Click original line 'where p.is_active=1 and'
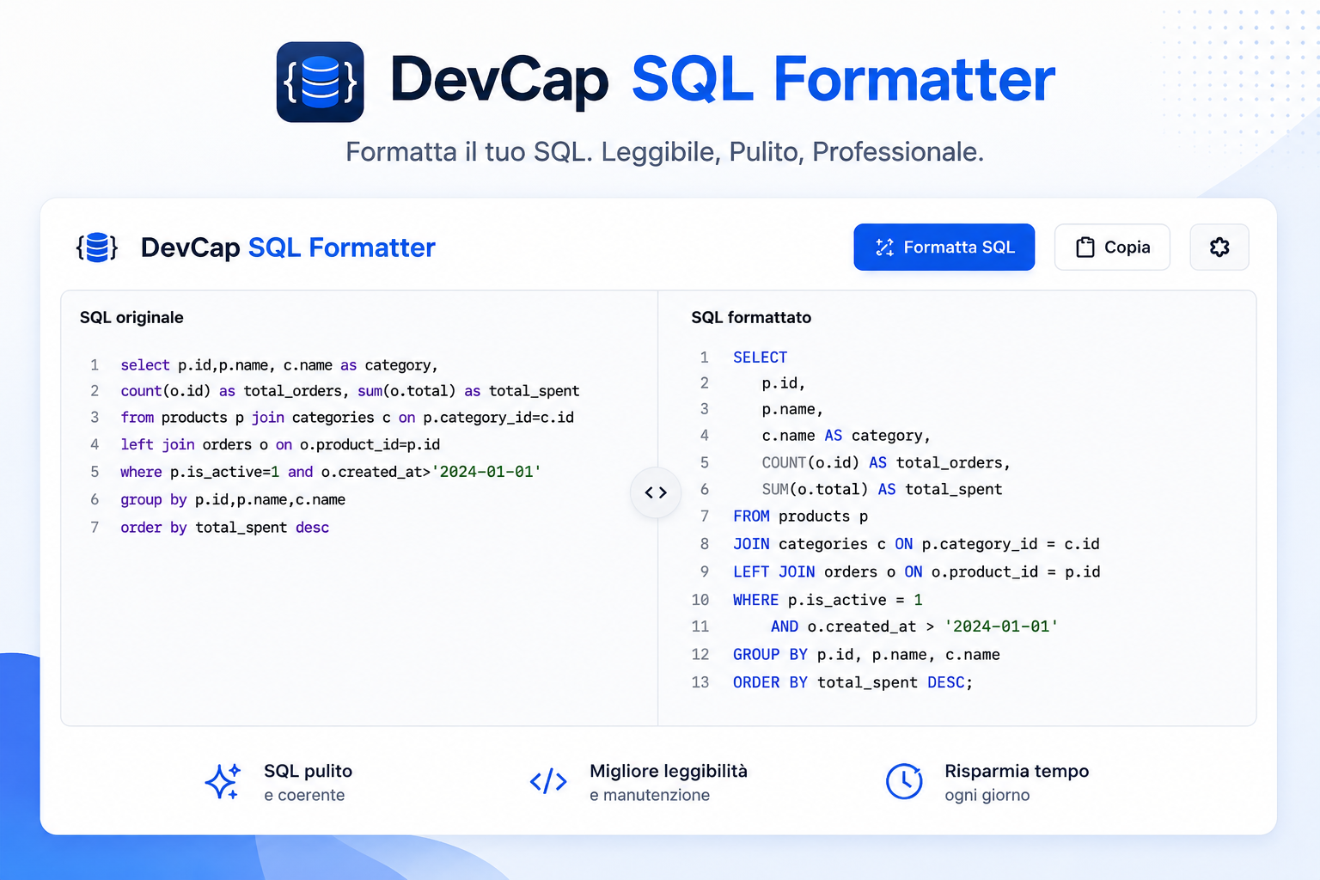Screen dimensions: 1320x880 pos(331,472)
